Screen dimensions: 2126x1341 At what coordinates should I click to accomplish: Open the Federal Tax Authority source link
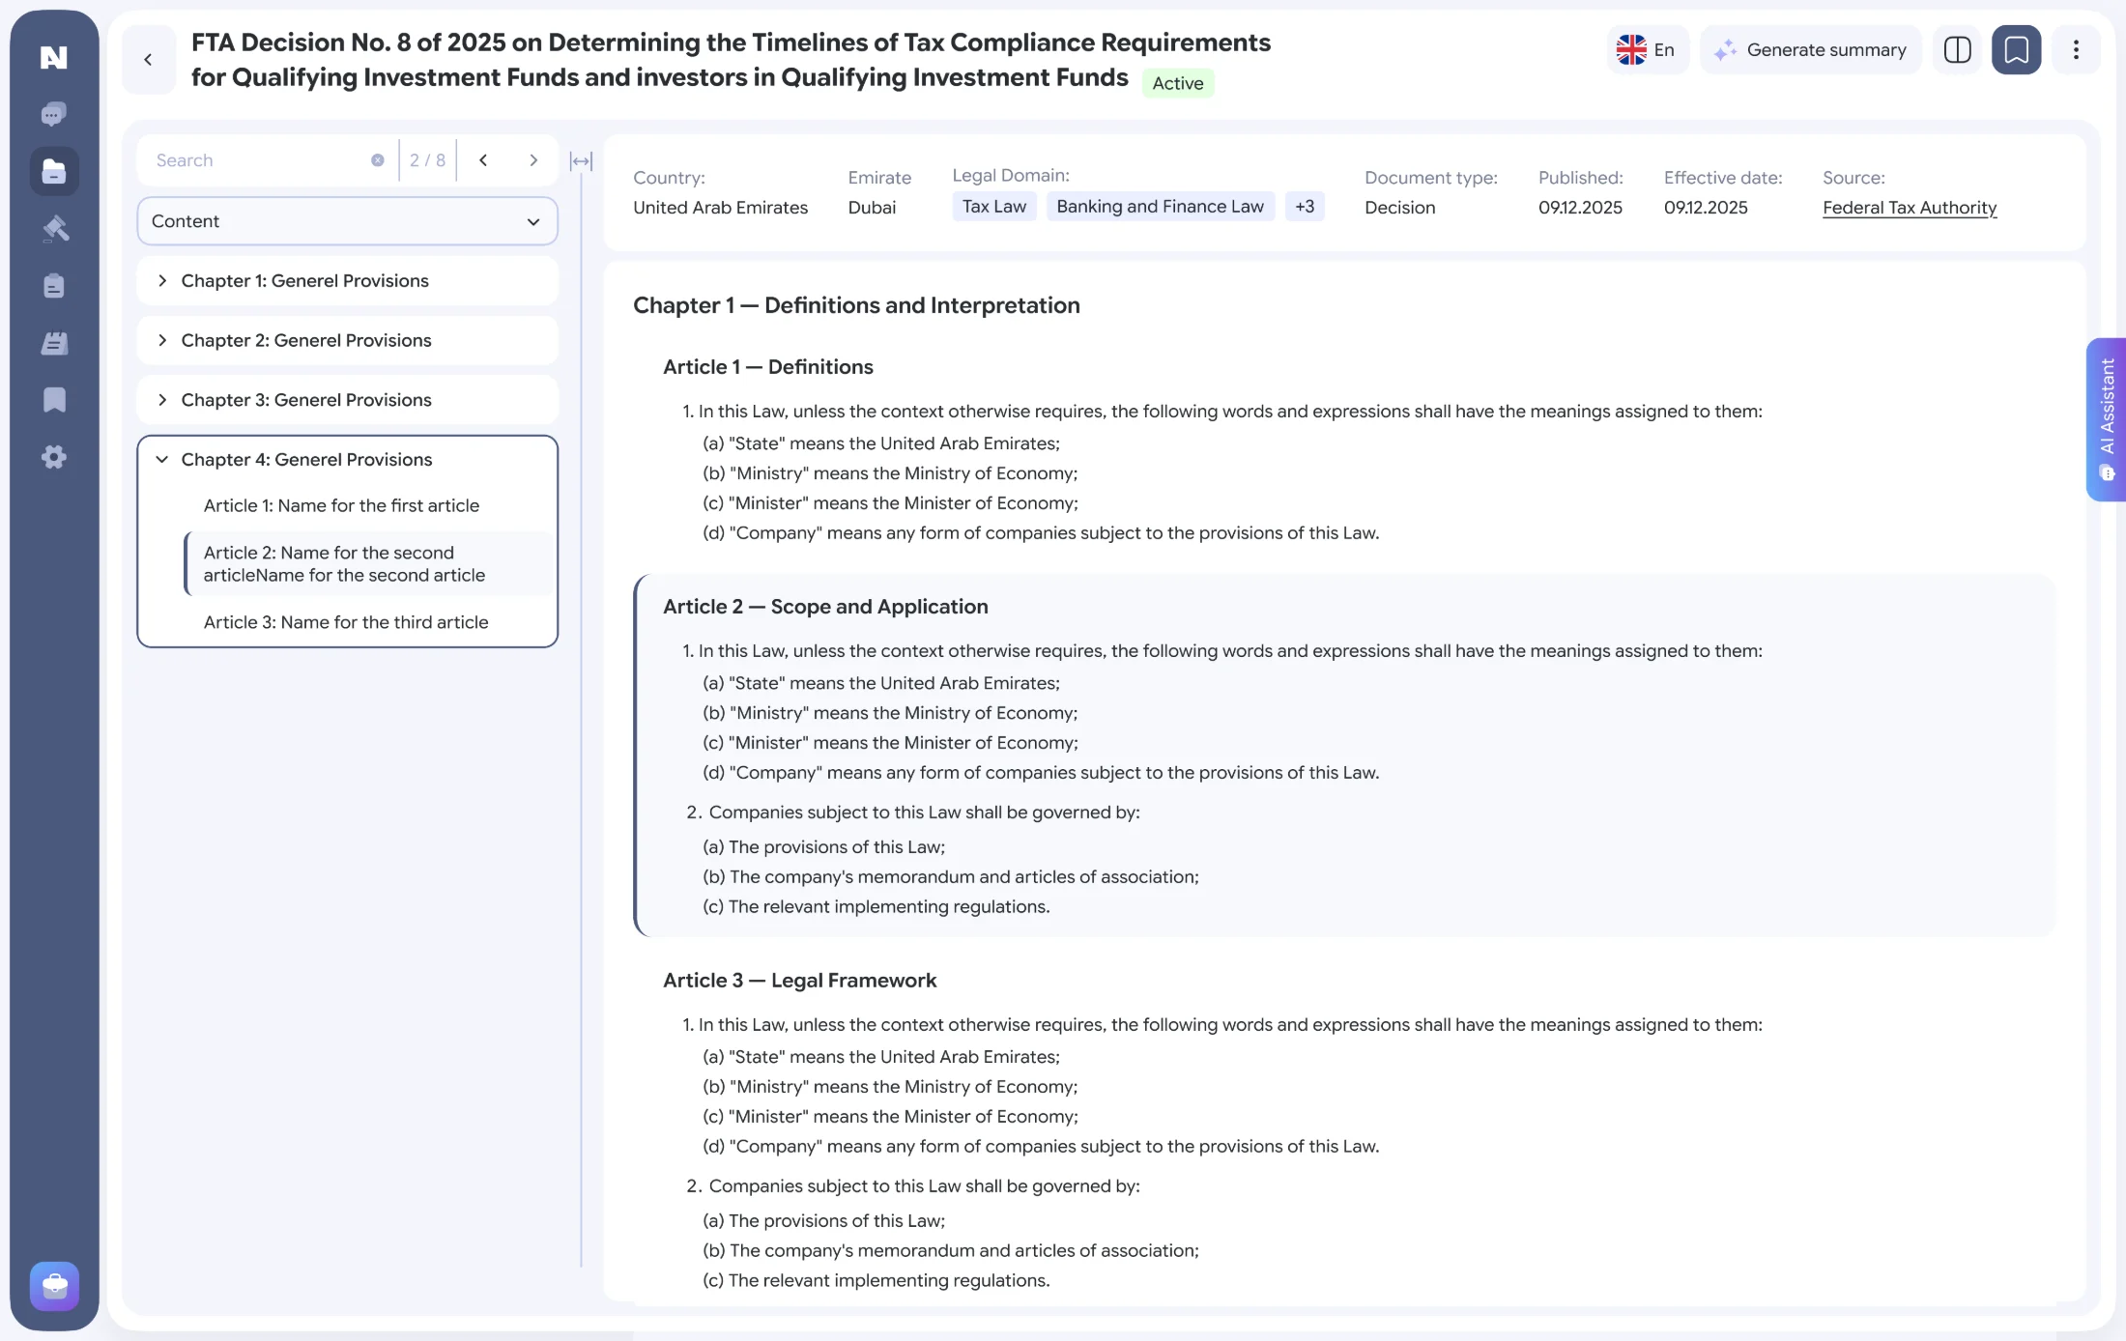click(1909, 208)
